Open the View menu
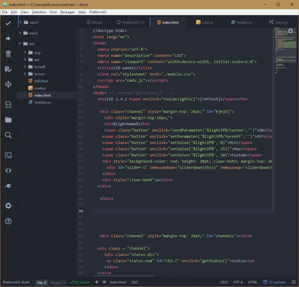This screenshot has height=287, width=299. tap(24, 12)
